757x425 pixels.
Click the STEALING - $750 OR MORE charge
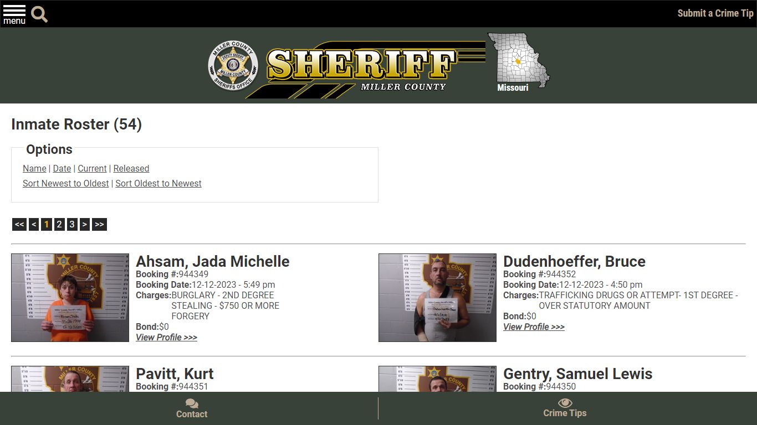[225, 305]
